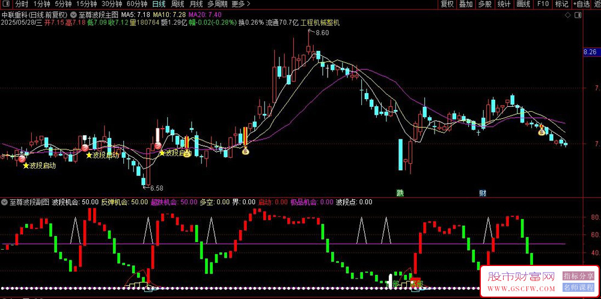Switch to 月线 monthly chart
The image size is (601, 299).
coord(197,4)
